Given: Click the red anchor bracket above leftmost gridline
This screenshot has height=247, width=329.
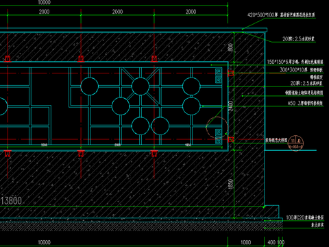Looking at the screenshot, I should (8, 58).
